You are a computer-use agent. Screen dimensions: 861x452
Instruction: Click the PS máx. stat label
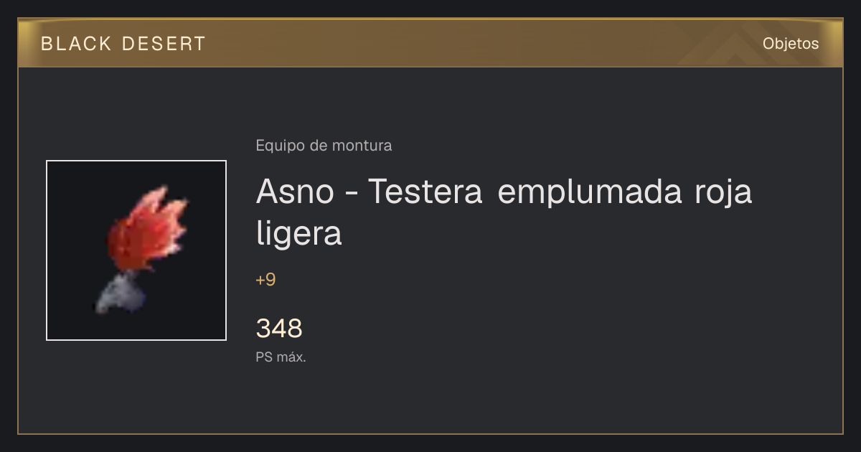[x=281, y=357]
